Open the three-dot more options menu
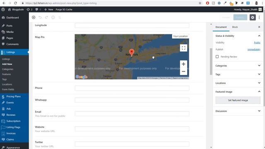 (x=259, y=17)
